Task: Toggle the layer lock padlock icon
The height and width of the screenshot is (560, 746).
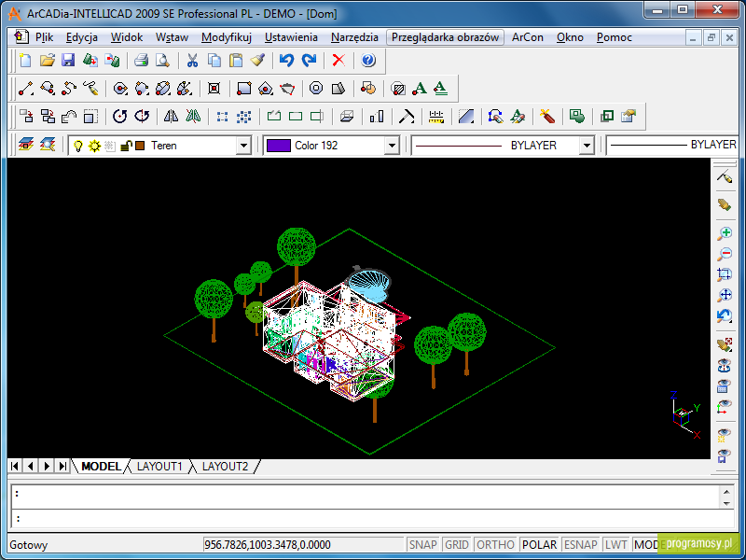Action: [x=126, y=146]
